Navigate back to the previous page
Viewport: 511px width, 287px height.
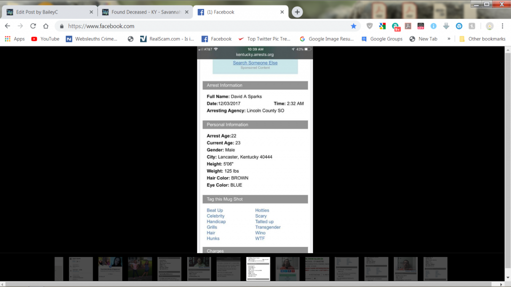7,26
